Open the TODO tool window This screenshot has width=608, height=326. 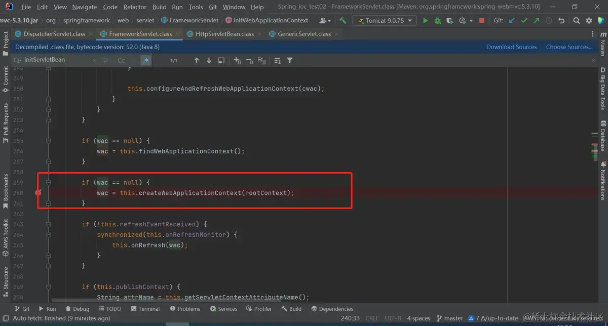click(x=110, y=309)
